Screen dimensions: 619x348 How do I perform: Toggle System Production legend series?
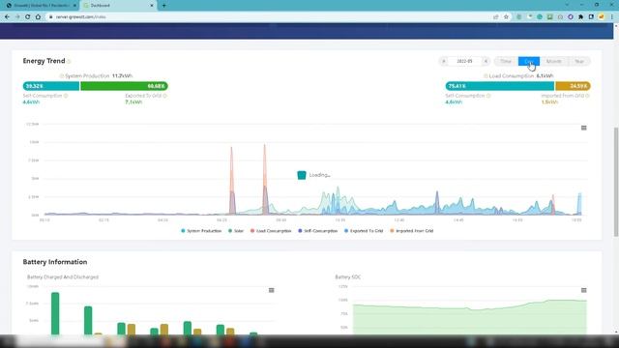tap(201, 231)
